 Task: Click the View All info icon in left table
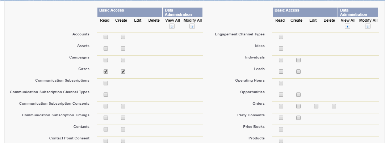[172, 26]
